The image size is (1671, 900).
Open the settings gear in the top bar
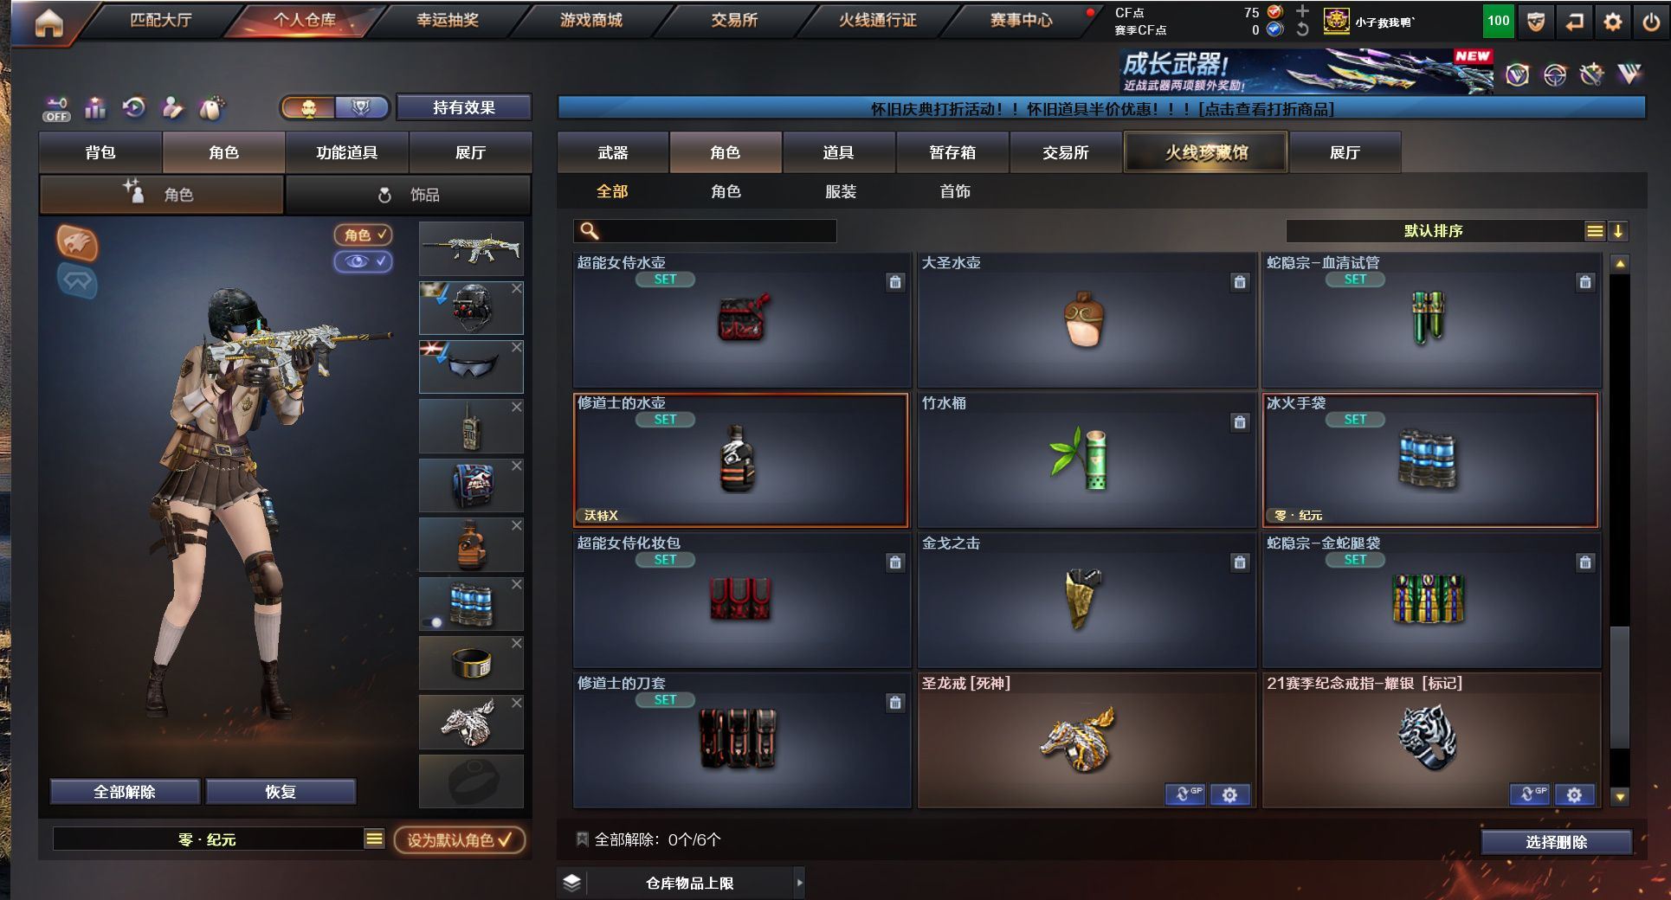click(1612, 22)
